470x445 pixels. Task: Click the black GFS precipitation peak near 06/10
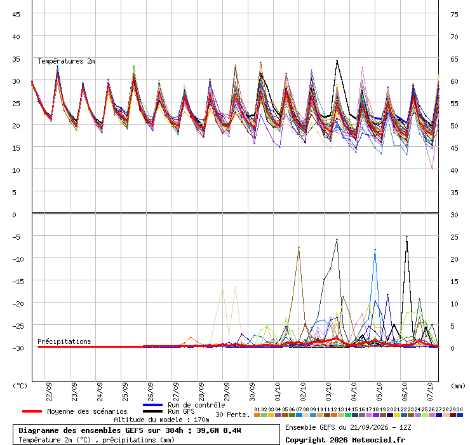tap(406, 237)
